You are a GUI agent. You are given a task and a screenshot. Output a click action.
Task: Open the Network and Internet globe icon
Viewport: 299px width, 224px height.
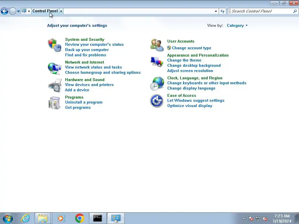[x=55, y=68]
